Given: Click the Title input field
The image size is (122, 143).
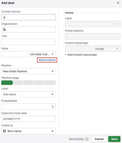Looking at the screenshot, I should pyautogui.click(x=29, y=42).
